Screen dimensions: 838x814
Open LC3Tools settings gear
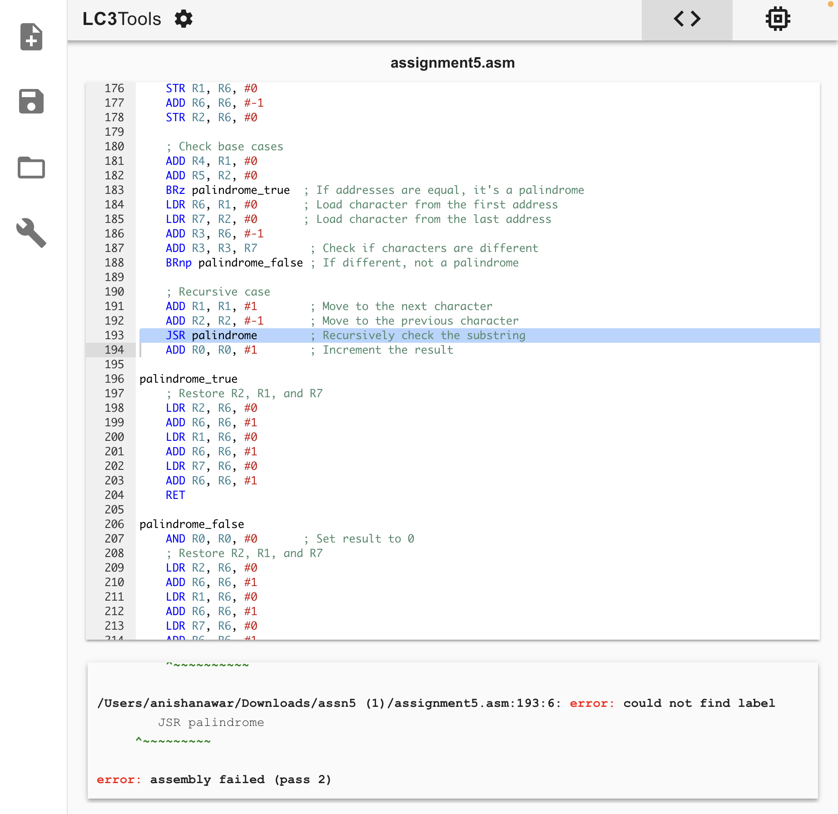[x=183, y=19]
